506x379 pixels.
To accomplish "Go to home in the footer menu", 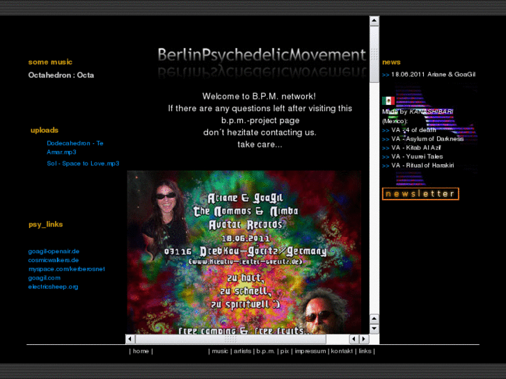I will click(141, 351).
